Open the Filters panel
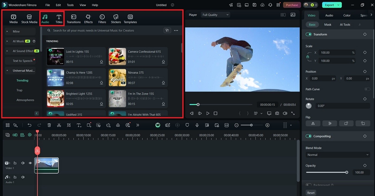This screenshot has width=375, height=196. (x=102, y=19)
